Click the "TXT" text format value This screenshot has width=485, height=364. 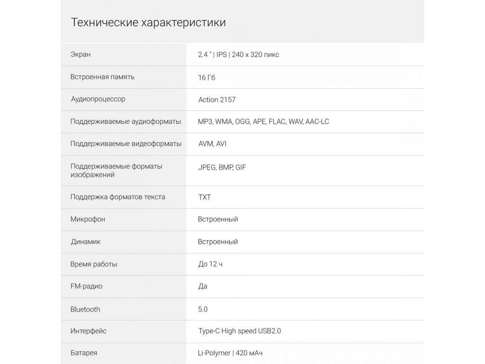coord(205,197)
